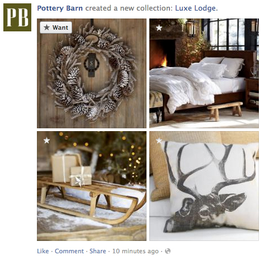
Task: Click Comment under the post
Action: [69, 251]
